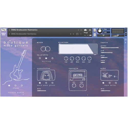This screenshot has height=128, width=128.
Task: Select the third eq profile radio dot
Action: coord(52,58)
